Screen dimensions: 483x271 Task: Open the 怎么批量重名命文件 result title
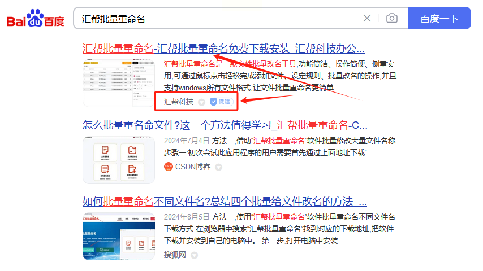coord(225,125)
